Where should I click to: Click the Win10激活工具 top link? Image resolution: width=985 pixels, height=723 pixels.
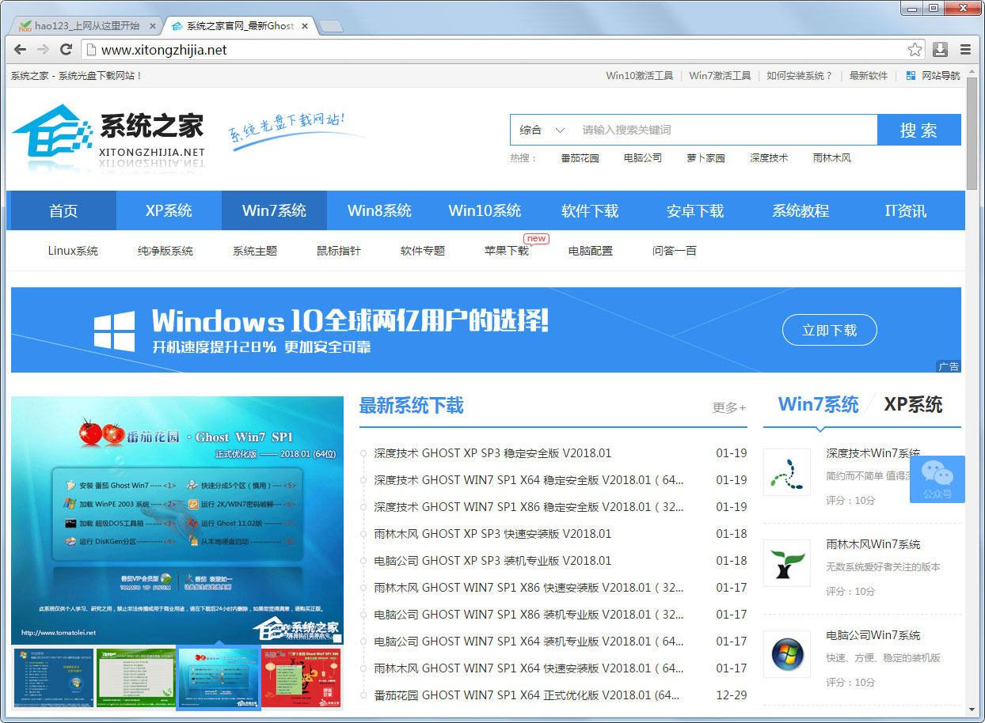[x=640, y=76]
